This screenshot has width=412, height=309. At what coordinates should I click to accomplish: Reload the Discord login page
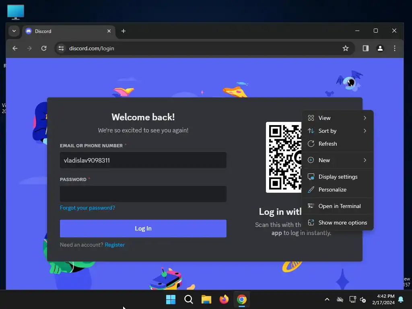pos(44,48)
